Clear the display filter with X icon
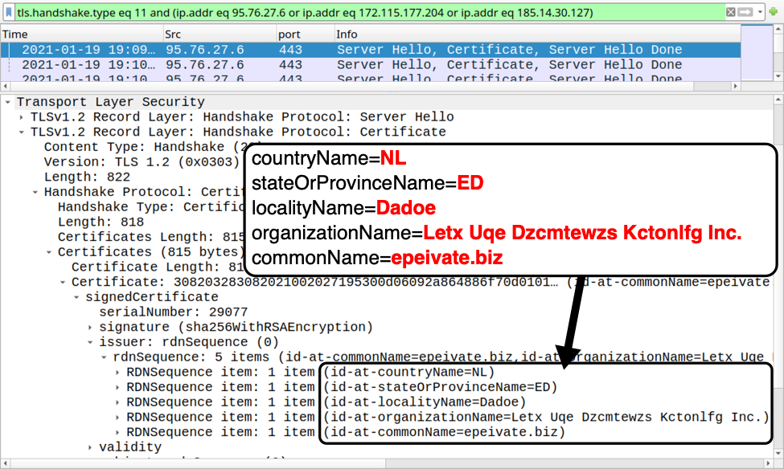The height and width of the screenshot is (469, 784). tap(730, 13)
